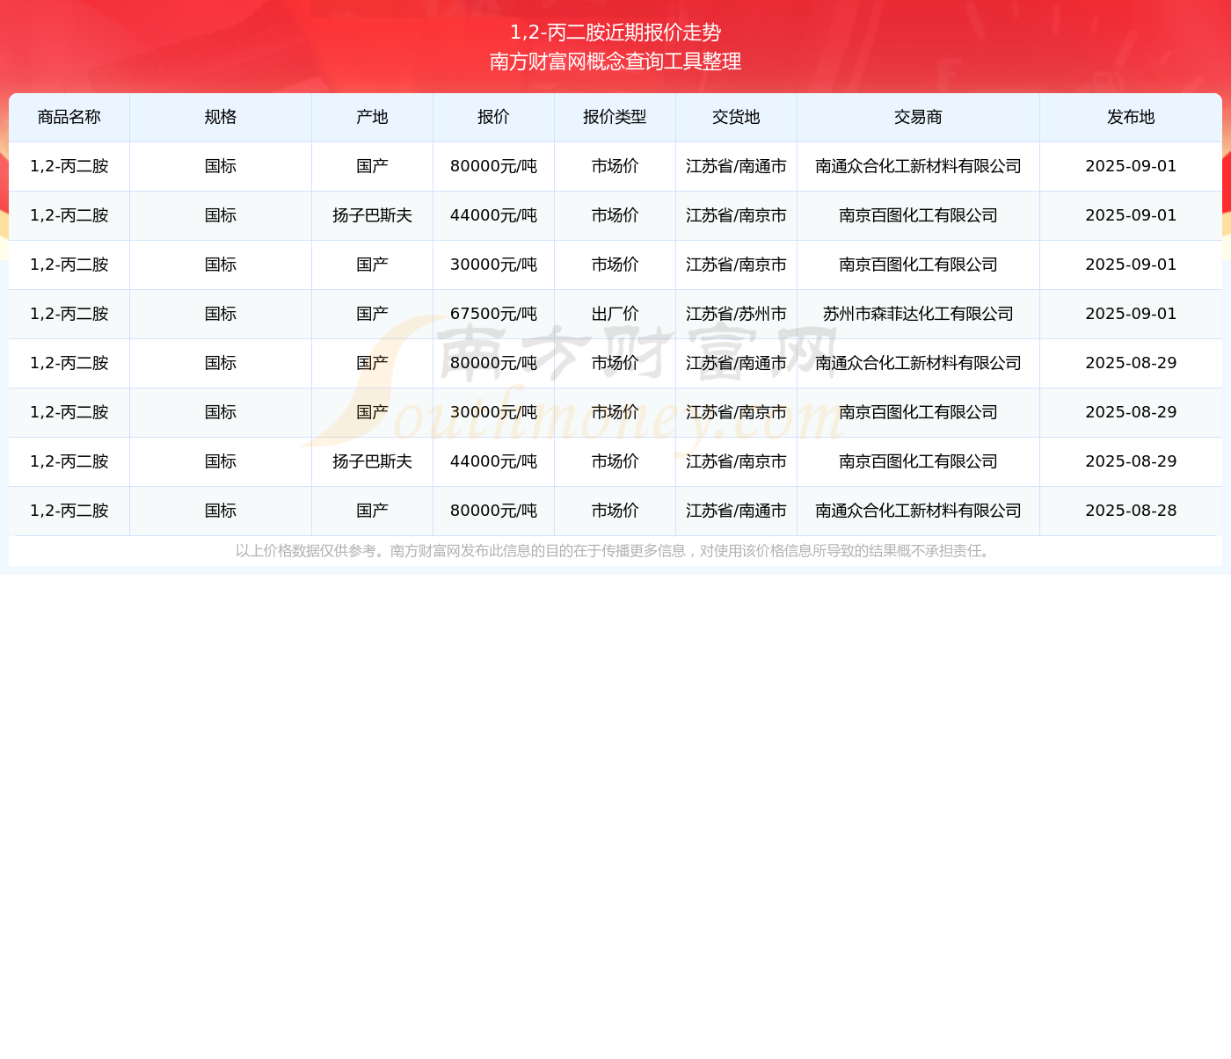Click the 报价类型 column header
This screenshot has height=1059, width=1231.
pyautogui.click(x=615, y=118)
